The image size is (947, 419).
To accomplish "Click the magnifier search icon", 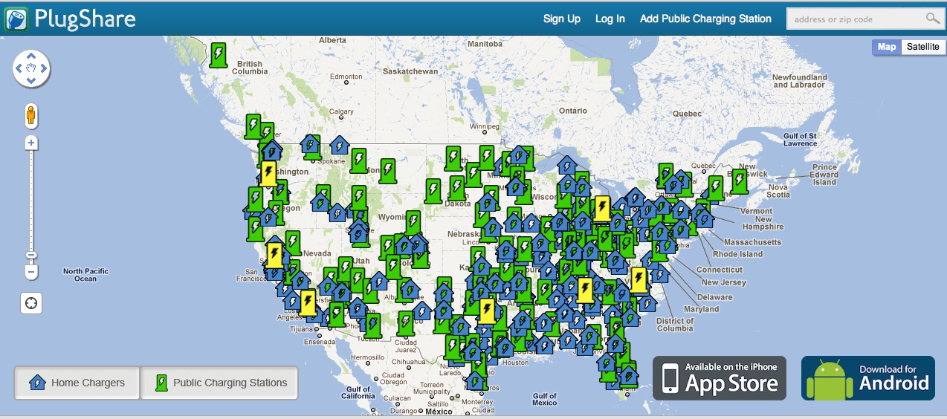I will [932, 19].
